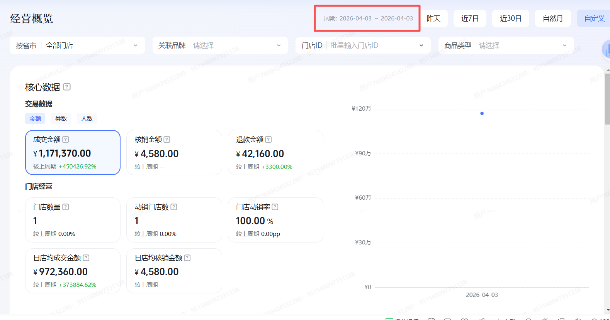Show help tooltip for 日店均核销金额
Image resolution: width=610 pixels, height=320 pixels.
click(x=187, y=258)
